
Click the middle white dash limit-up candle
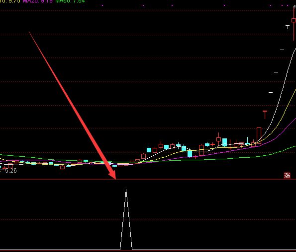coord(276,72)
